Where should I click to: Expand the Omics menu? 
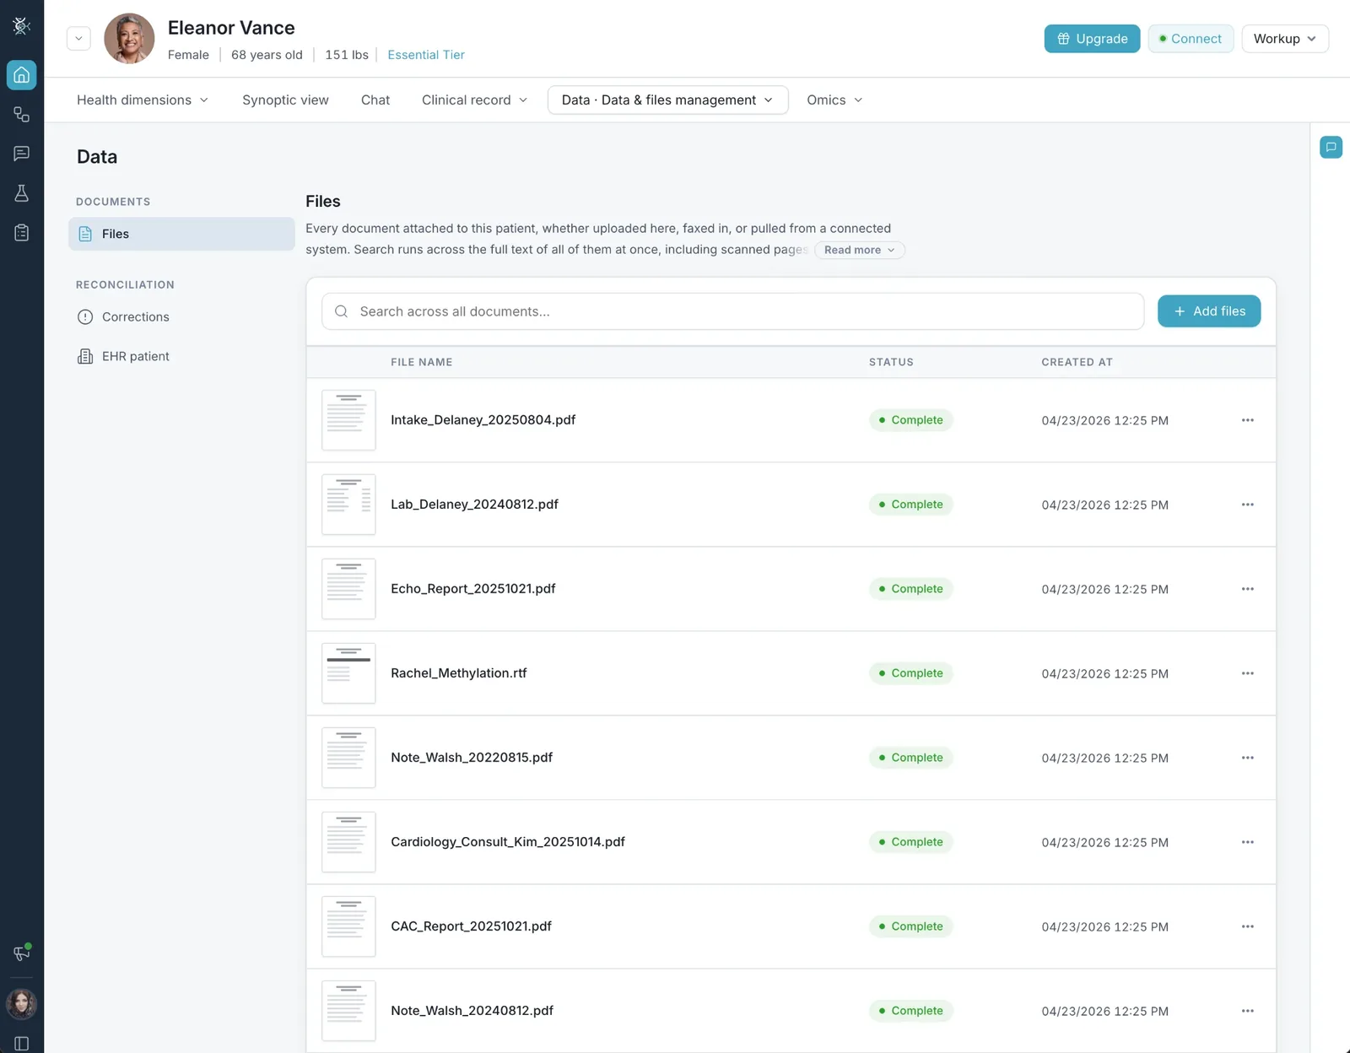tap(834, 100)
